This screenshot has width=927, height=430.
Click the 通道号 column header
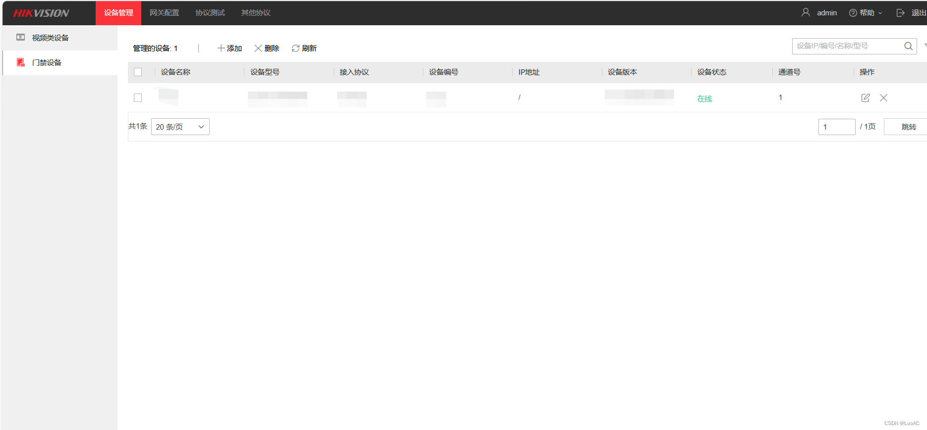coord(789,72)
